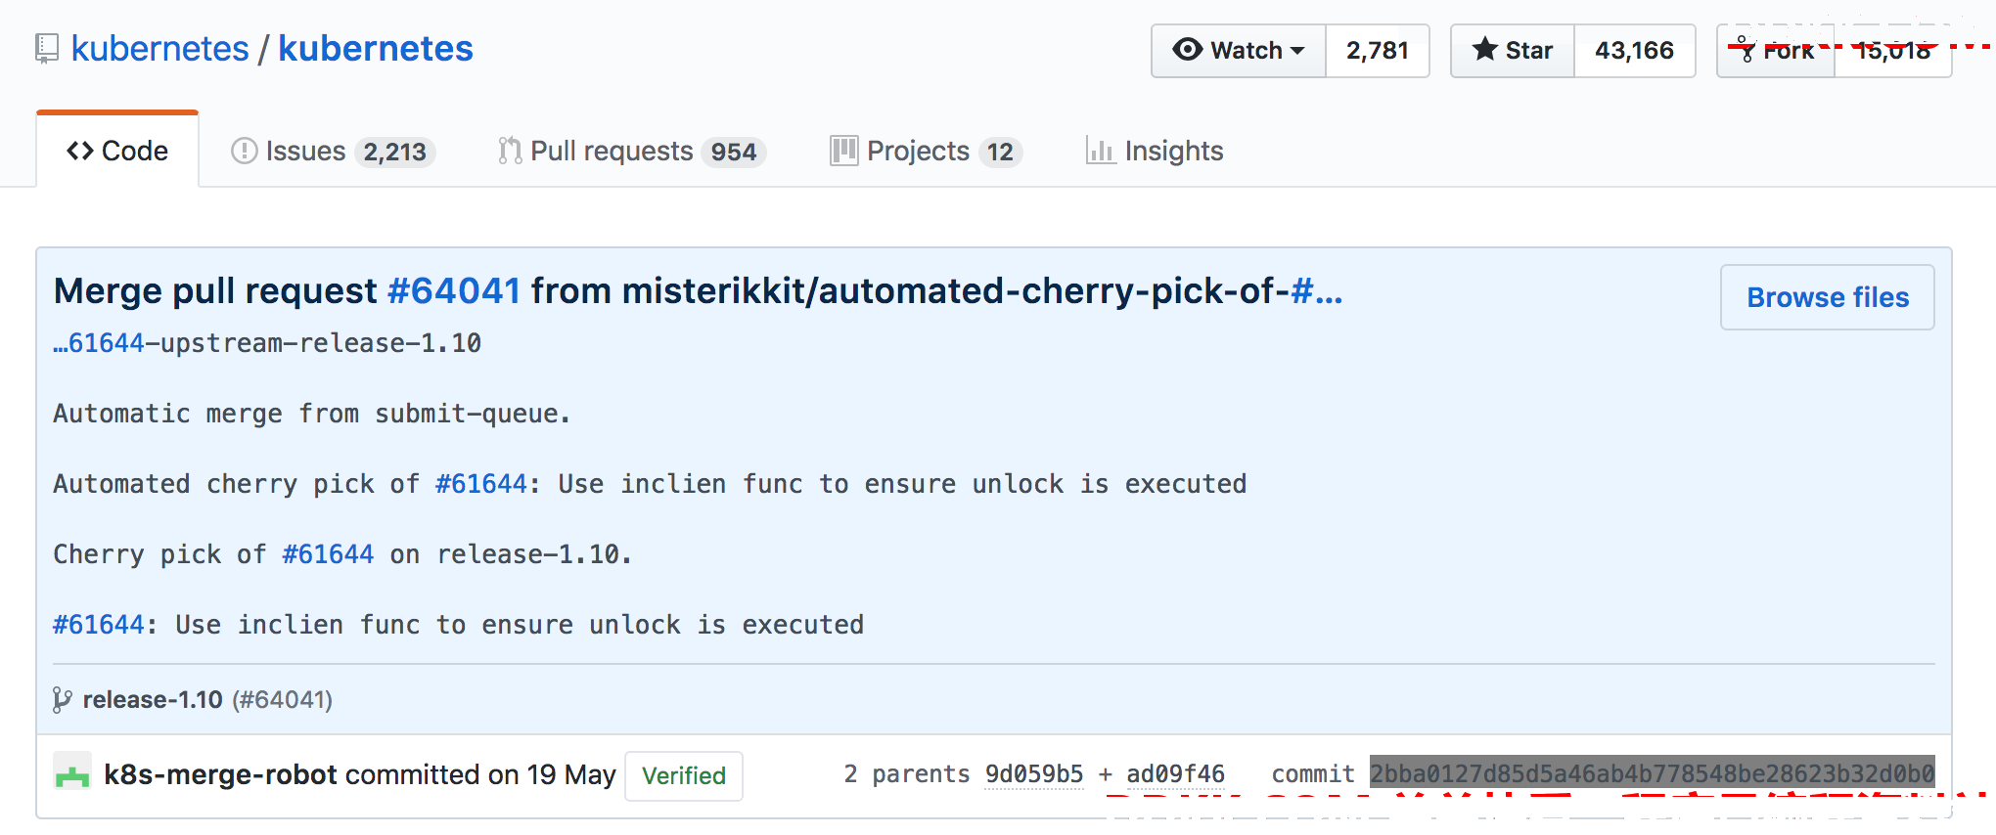The width and height of the screenshot is (1996, 835).
Task: Click the Browse files button
Action: click(1827, 297)
